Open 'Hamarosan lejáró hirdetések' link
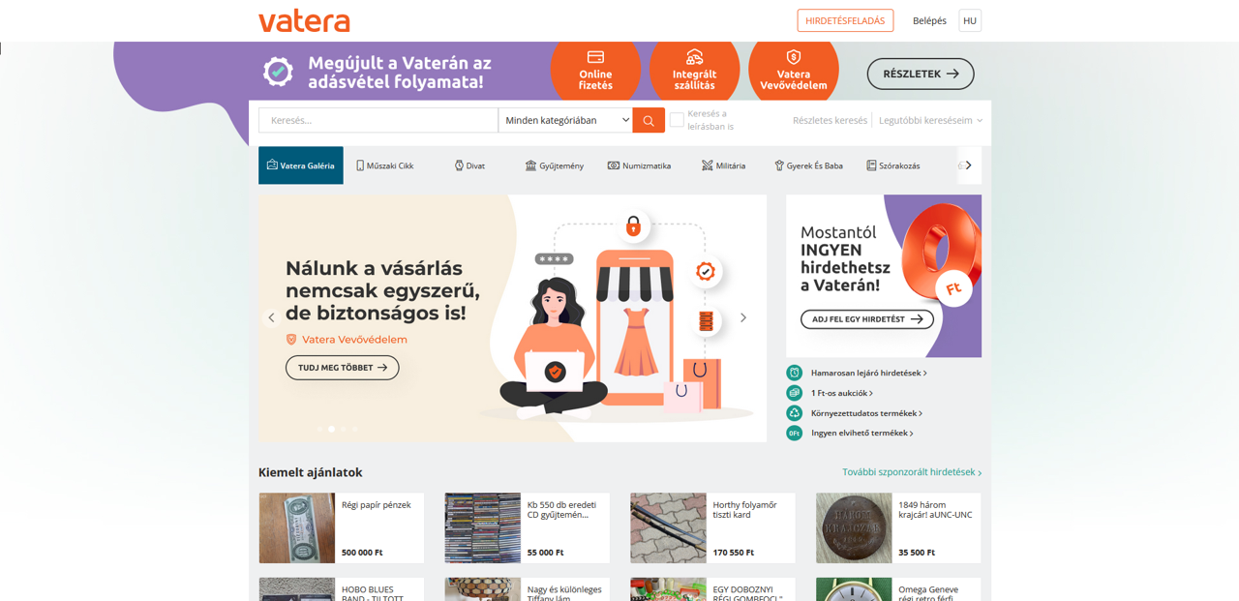This screenshot has width=1239, height=601. pos(868,373)
